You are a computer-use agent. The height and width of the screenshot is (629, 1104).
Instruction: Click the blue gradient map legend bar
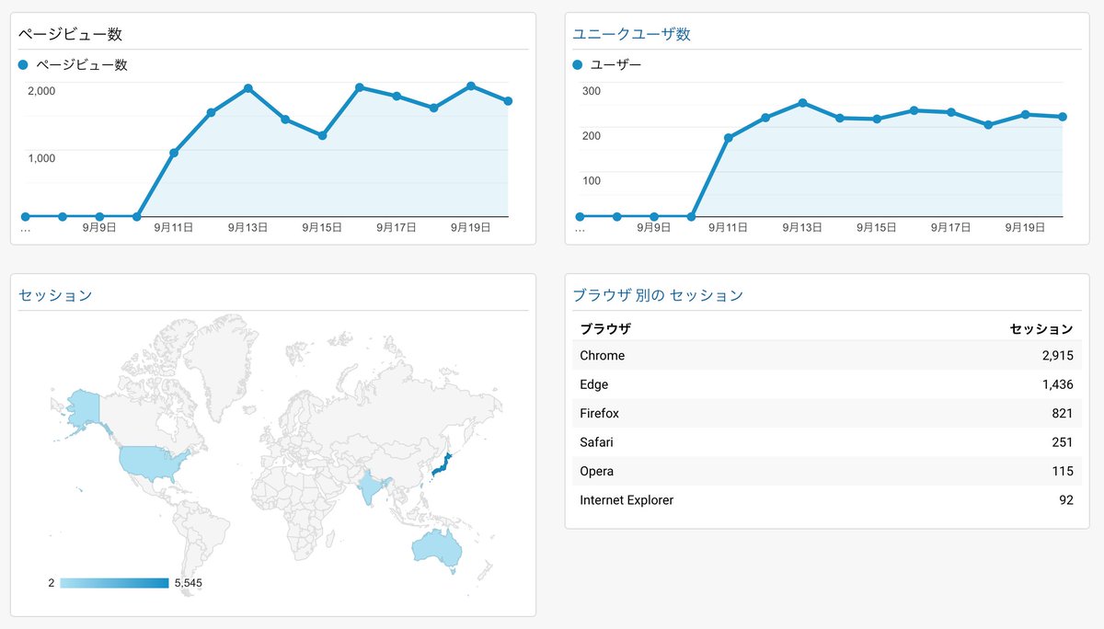click(x=114, y=583)
